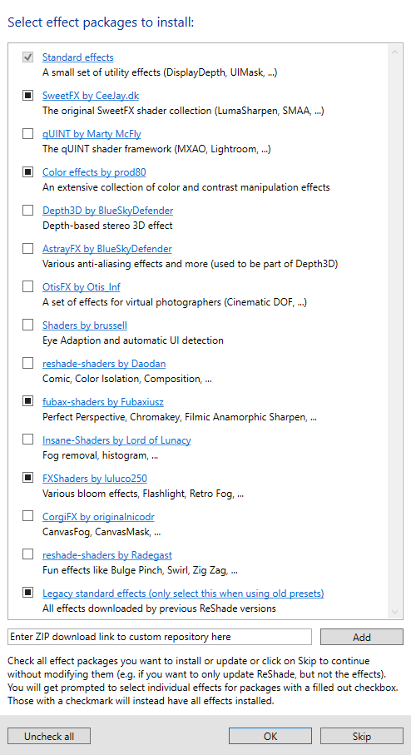The width and height of the screenshot is (411, 755).
Task: Enable the OtisFX by Otis_Inf checkbox
Action: [x=28, y=286]
